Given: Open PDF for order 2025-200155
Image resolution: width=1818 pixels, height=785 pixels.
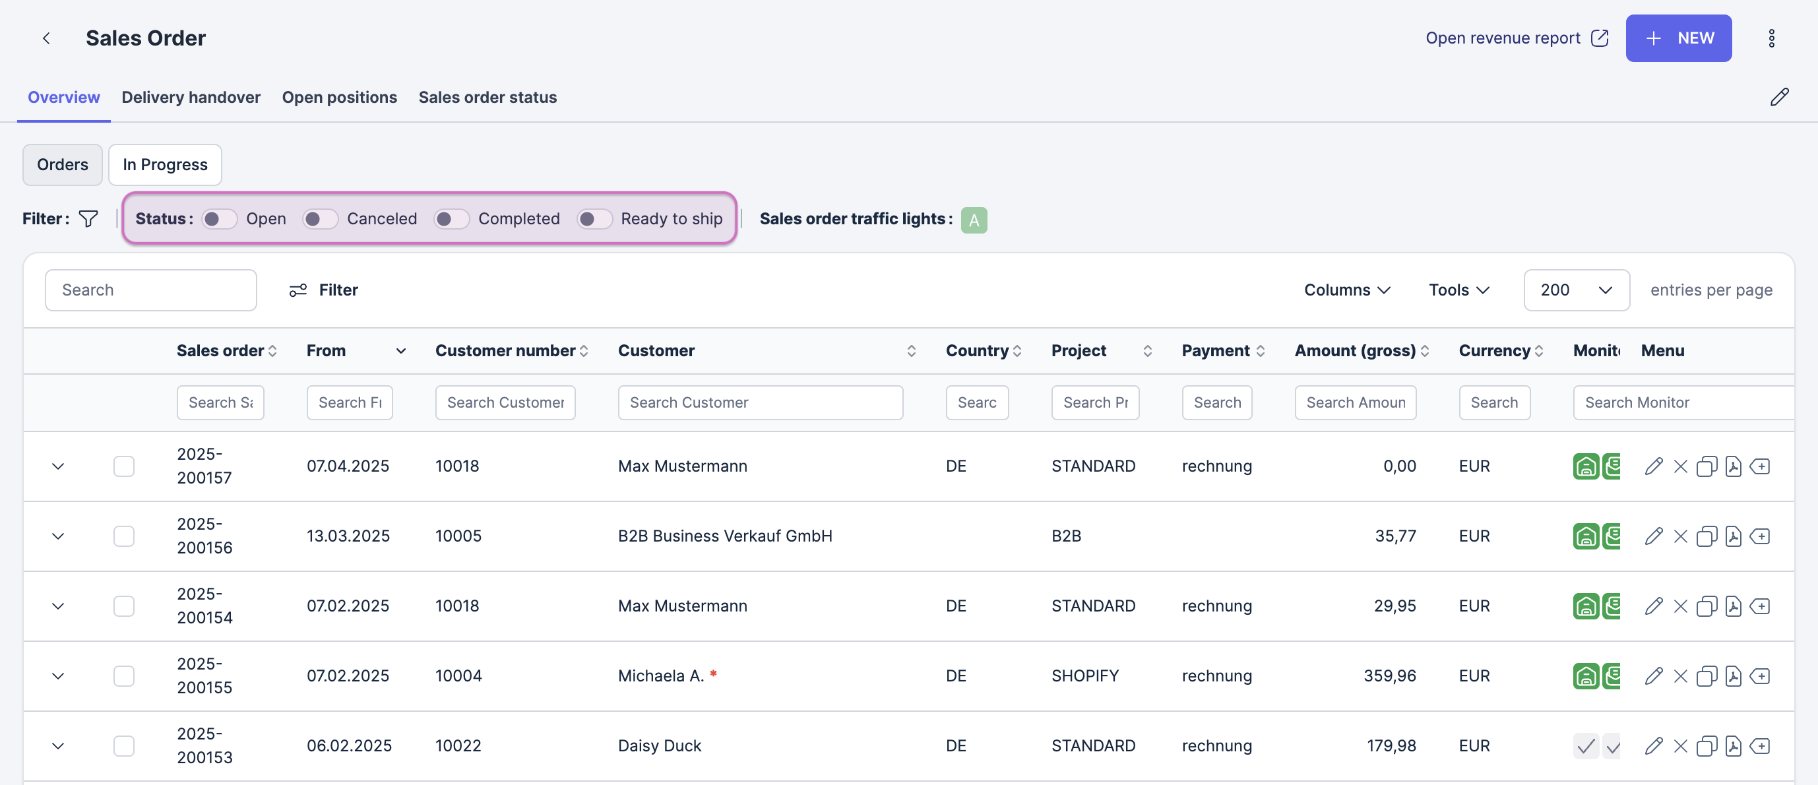Looking at the screenshot, I should pyautogui.click(x=1733, y=676).
